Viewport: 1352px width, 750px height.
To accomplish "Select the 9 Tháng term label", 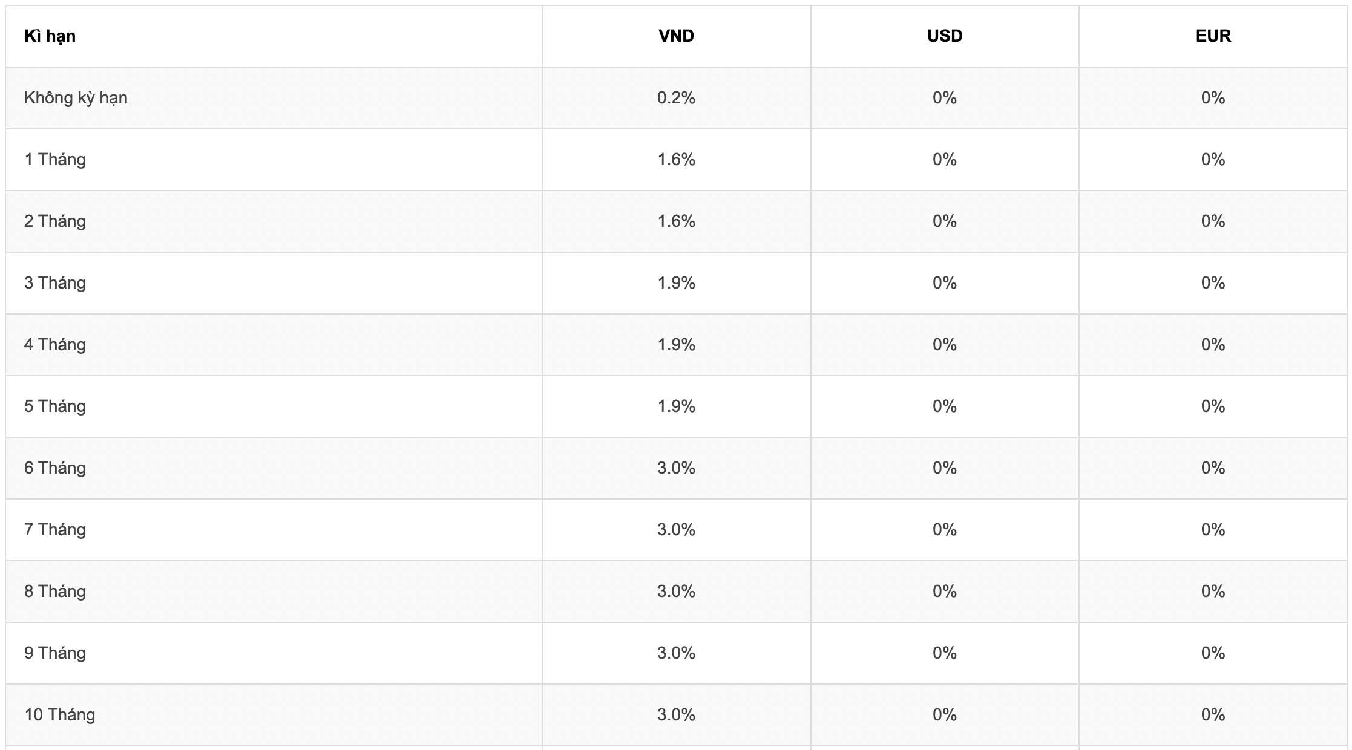I will (55, 653).
